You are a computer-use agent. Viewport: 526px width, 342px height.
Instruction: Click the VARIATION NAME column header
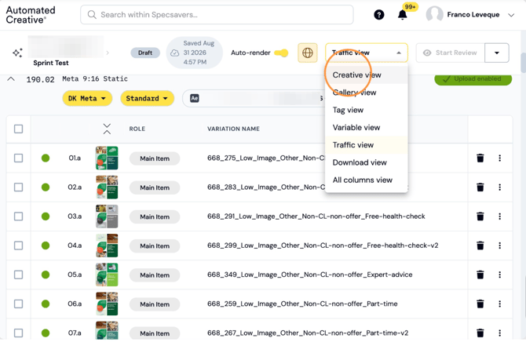(x=233, y=129)
